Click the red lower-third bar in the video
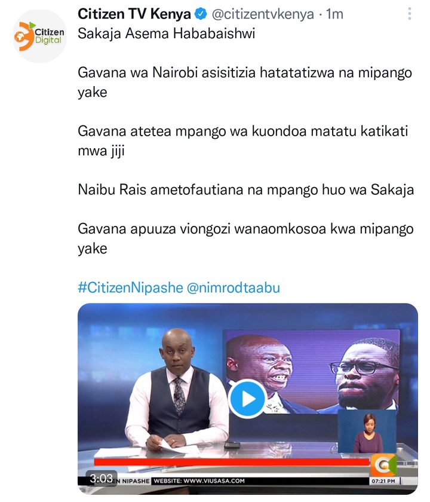Viewport: 430px width, 502px height. coord(232,462)
